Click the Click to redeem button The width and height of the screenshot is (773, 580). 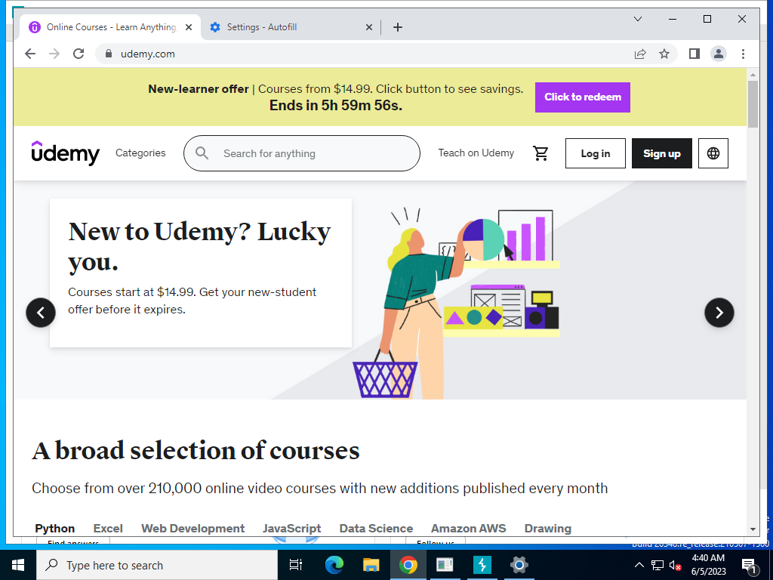pos(582,97)
